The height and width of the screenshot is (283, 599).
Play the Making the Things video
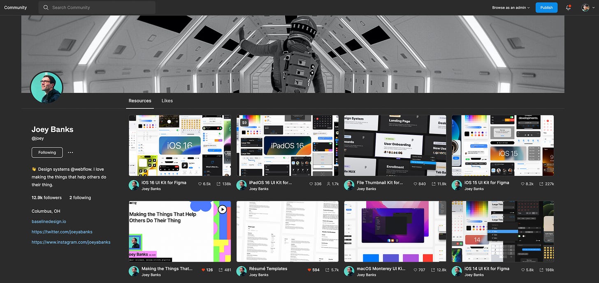coord(222,209)
